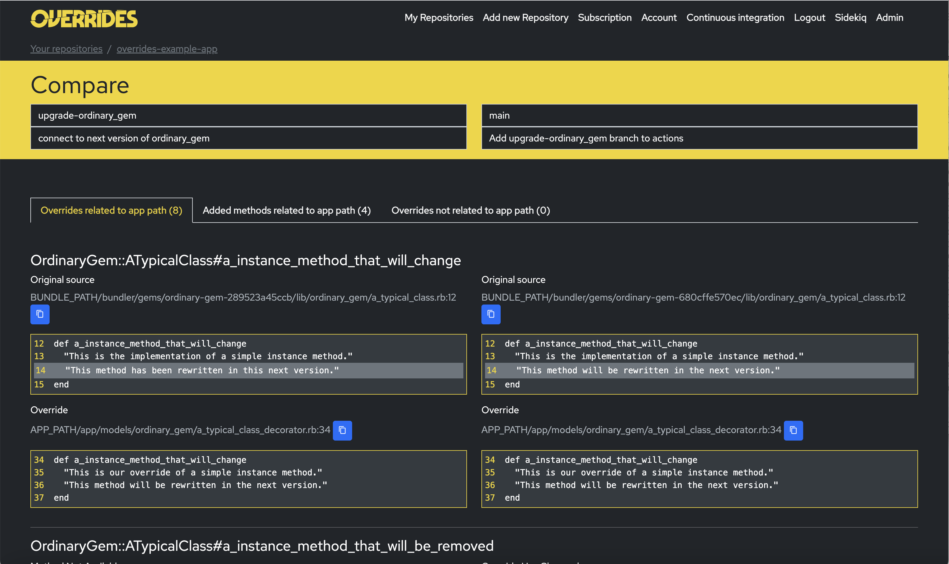
Task: Click heading a_instance_method_that_will_be_removed
Action: tap(262, 546)
